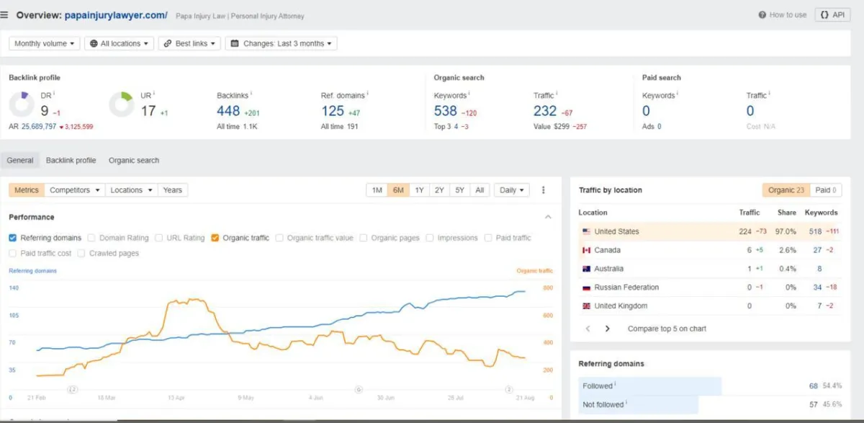Open the hamburger menu next to Overview
The height and width of the screenshot is (423, 864).
coord(4,15)
